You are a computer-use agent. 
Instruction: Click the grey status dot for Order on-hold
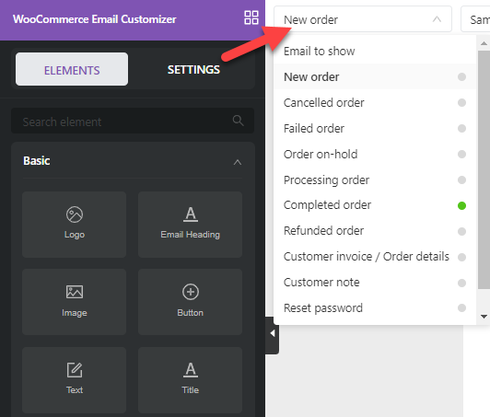point(461,155)
